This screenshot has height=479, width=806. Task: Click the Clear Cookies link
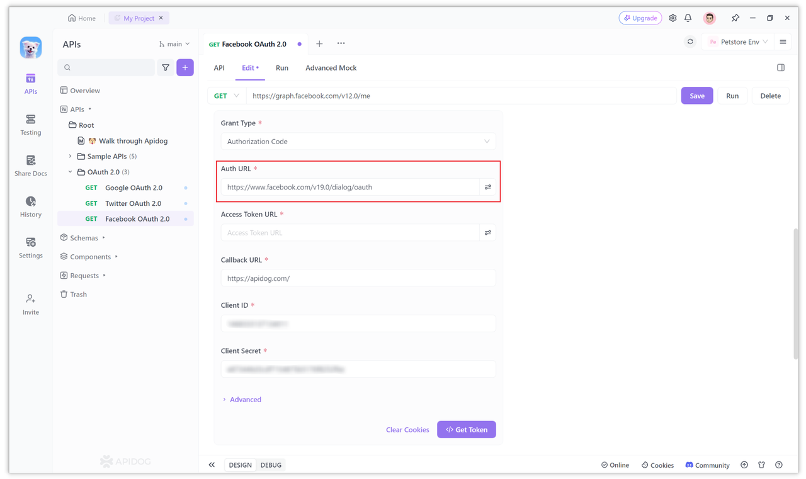click(x=407, y=429)
